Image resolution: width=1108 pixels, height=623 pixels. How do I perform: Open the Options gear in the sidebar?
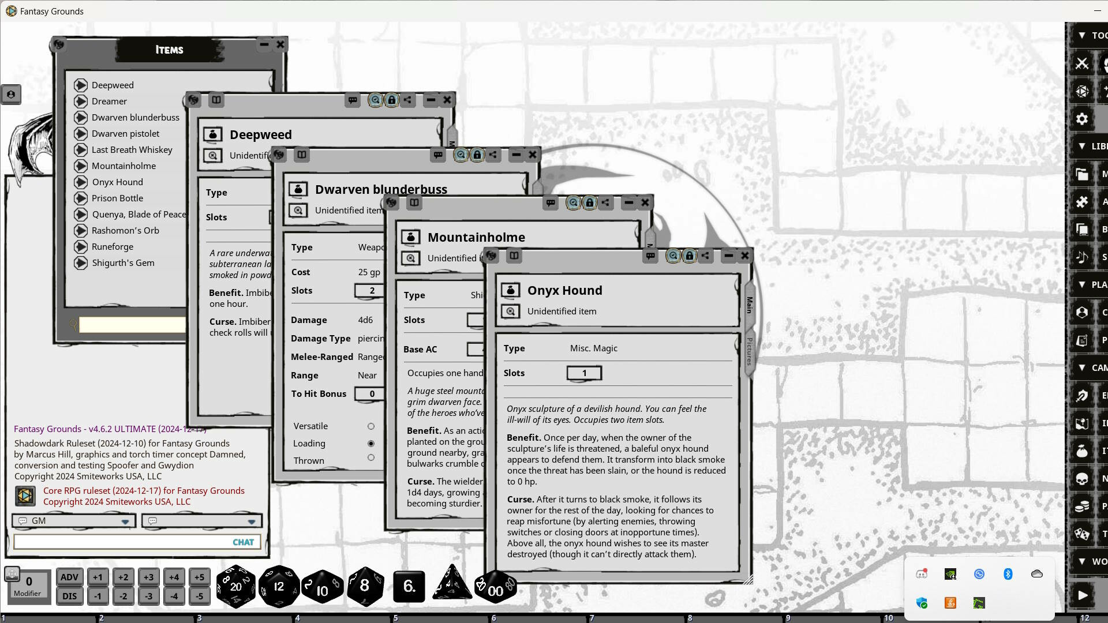1082,119
